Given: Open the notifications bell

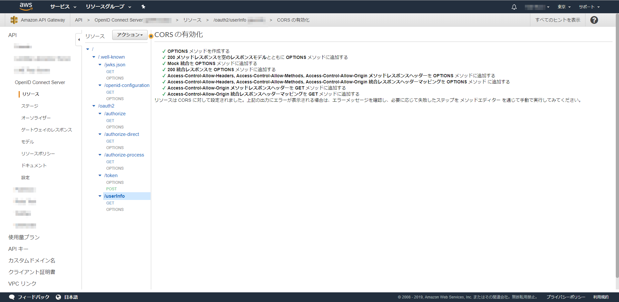Looking at the screenshot, I should [x=514, y=7].
